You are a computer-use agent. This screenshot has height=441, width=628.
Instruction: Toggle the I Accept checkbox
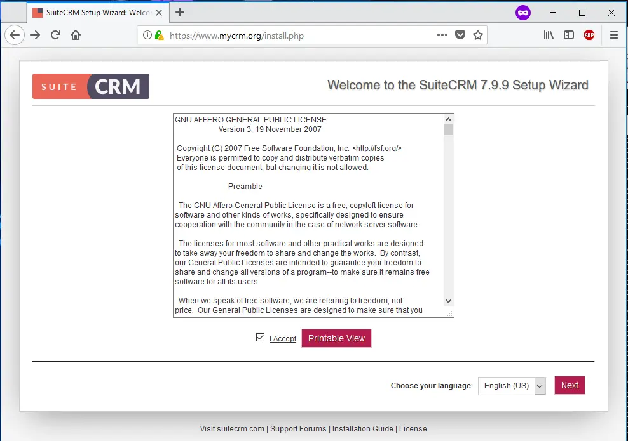coord(261,338)
